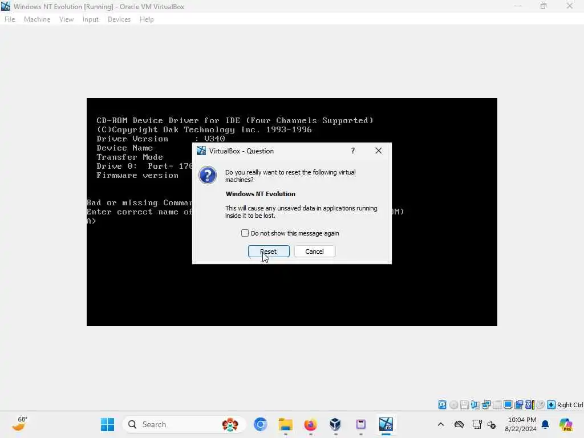Click the OneDrive cloud tray icon
Image resolution: width=584 pixels, height=438 pixels.
pos(459,424)
